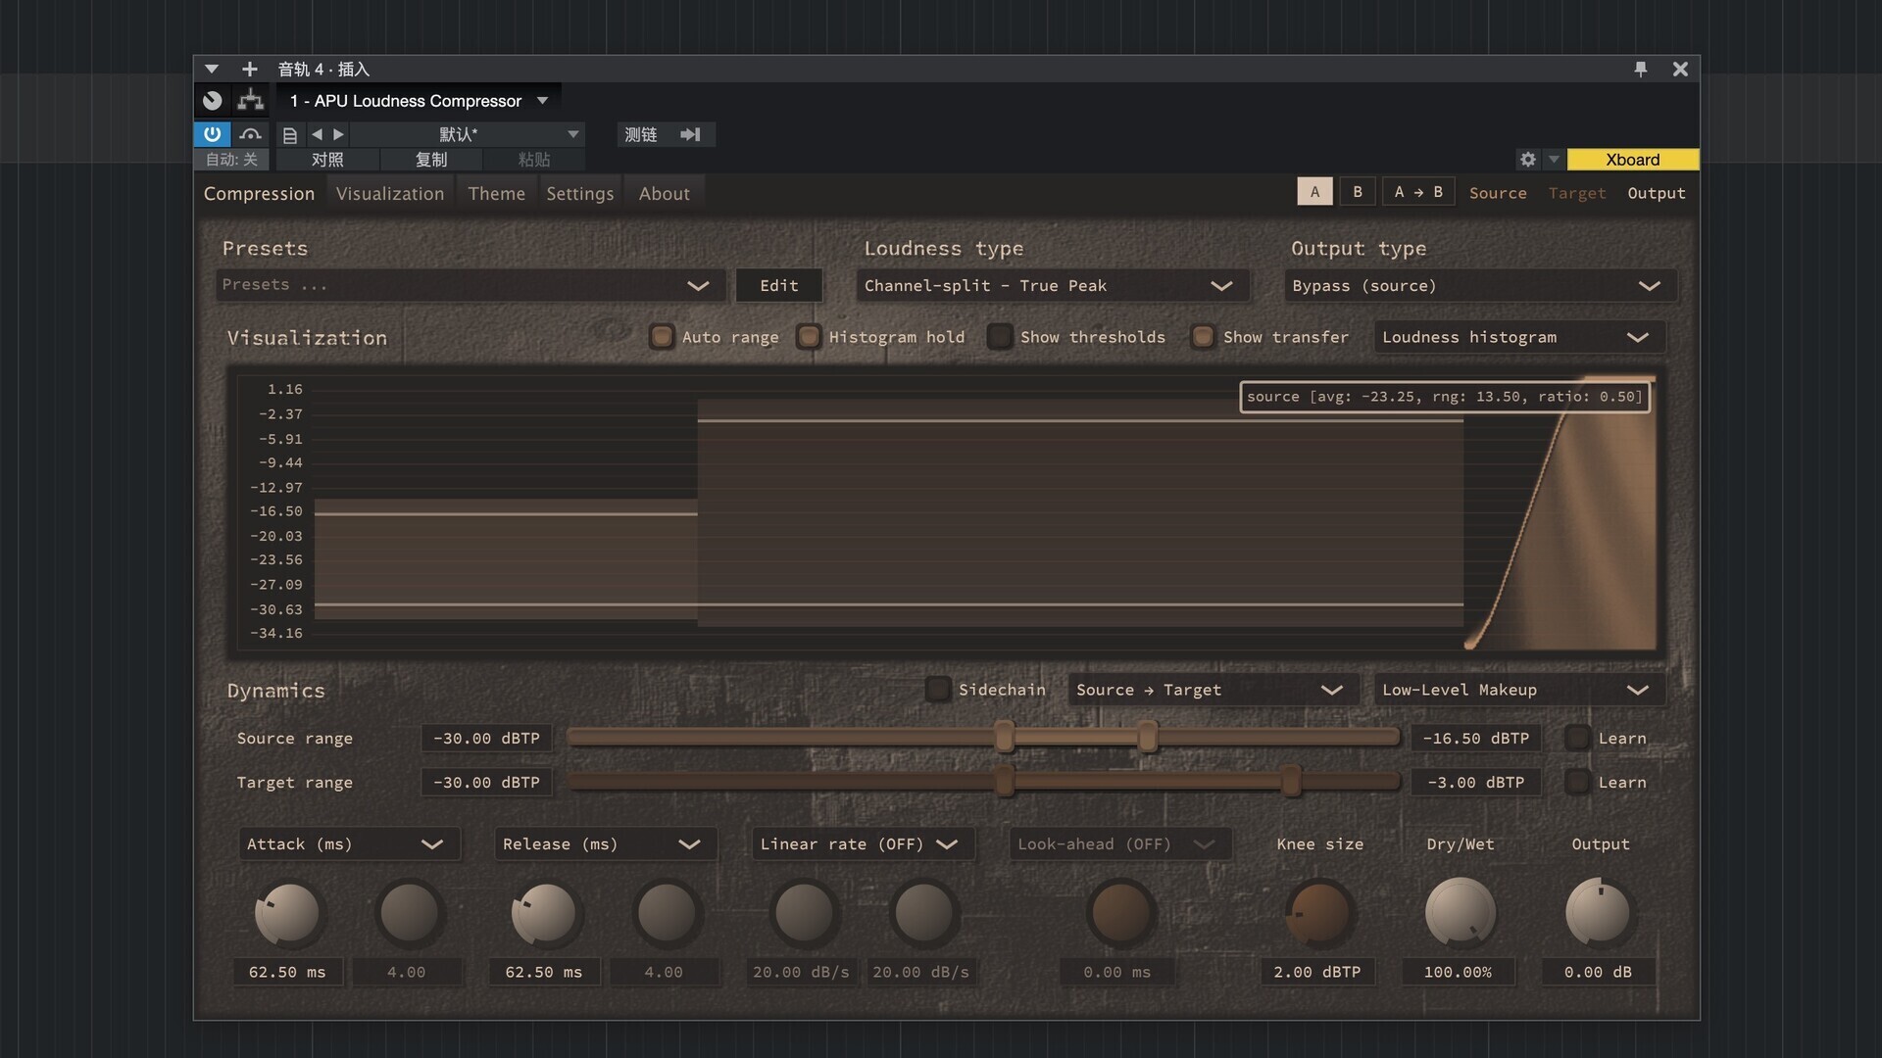
Task: Open the Low-Level Makeup dropdown
Action: [1519, 690]
